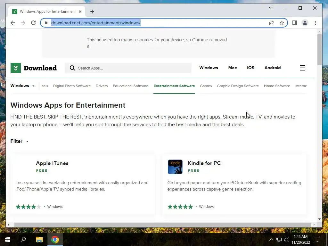Click the taskbar search icon
The width and height of the screenshot is (328, 246).
23,240
